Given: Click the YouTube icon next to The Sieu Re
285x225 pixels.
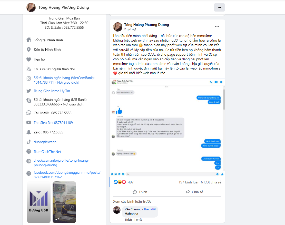Looking at the screenshot, I should (29, 122).
